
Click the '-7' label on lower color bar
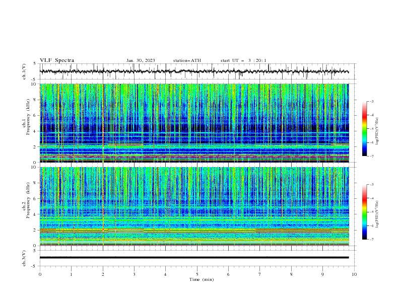(372, 240)
